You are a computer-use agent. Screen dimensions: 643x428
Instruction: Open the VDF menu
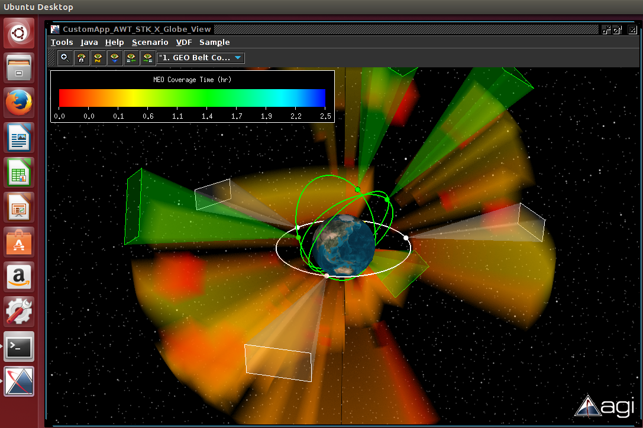[x=184, y=42]
